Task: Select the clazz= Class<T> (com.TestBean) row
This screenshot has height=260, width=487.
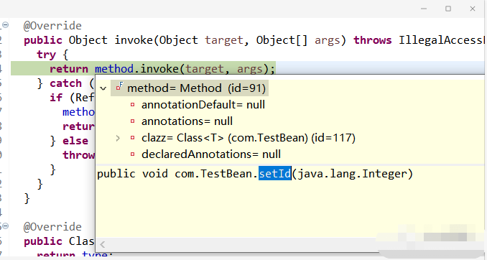Action: point(249,138)
